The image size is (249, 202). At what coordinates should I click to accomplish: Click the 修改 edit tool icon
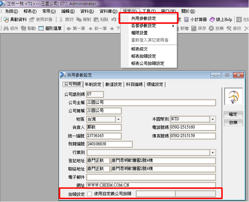point(229,29)
